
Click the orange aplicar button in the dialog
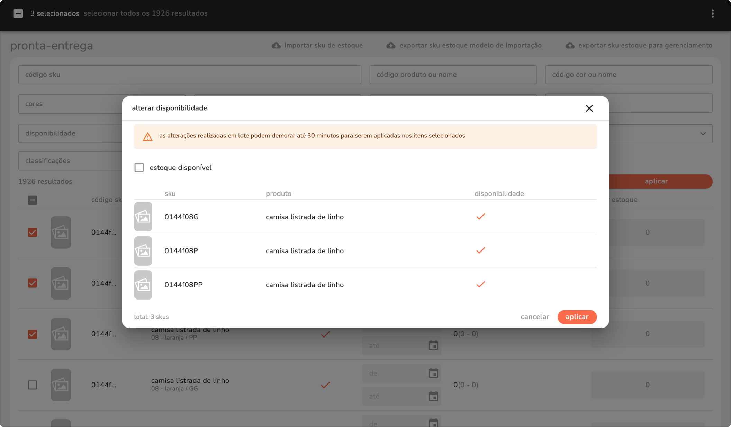(x=577, y=317)
